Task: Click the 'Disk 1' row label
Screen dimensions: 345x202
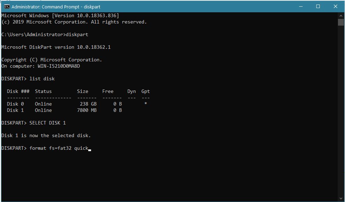Action: point(15,110)
